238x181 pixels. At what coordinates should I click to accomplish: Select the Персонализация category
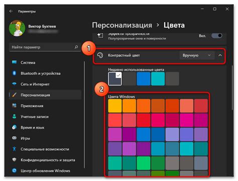click(45, 95)
